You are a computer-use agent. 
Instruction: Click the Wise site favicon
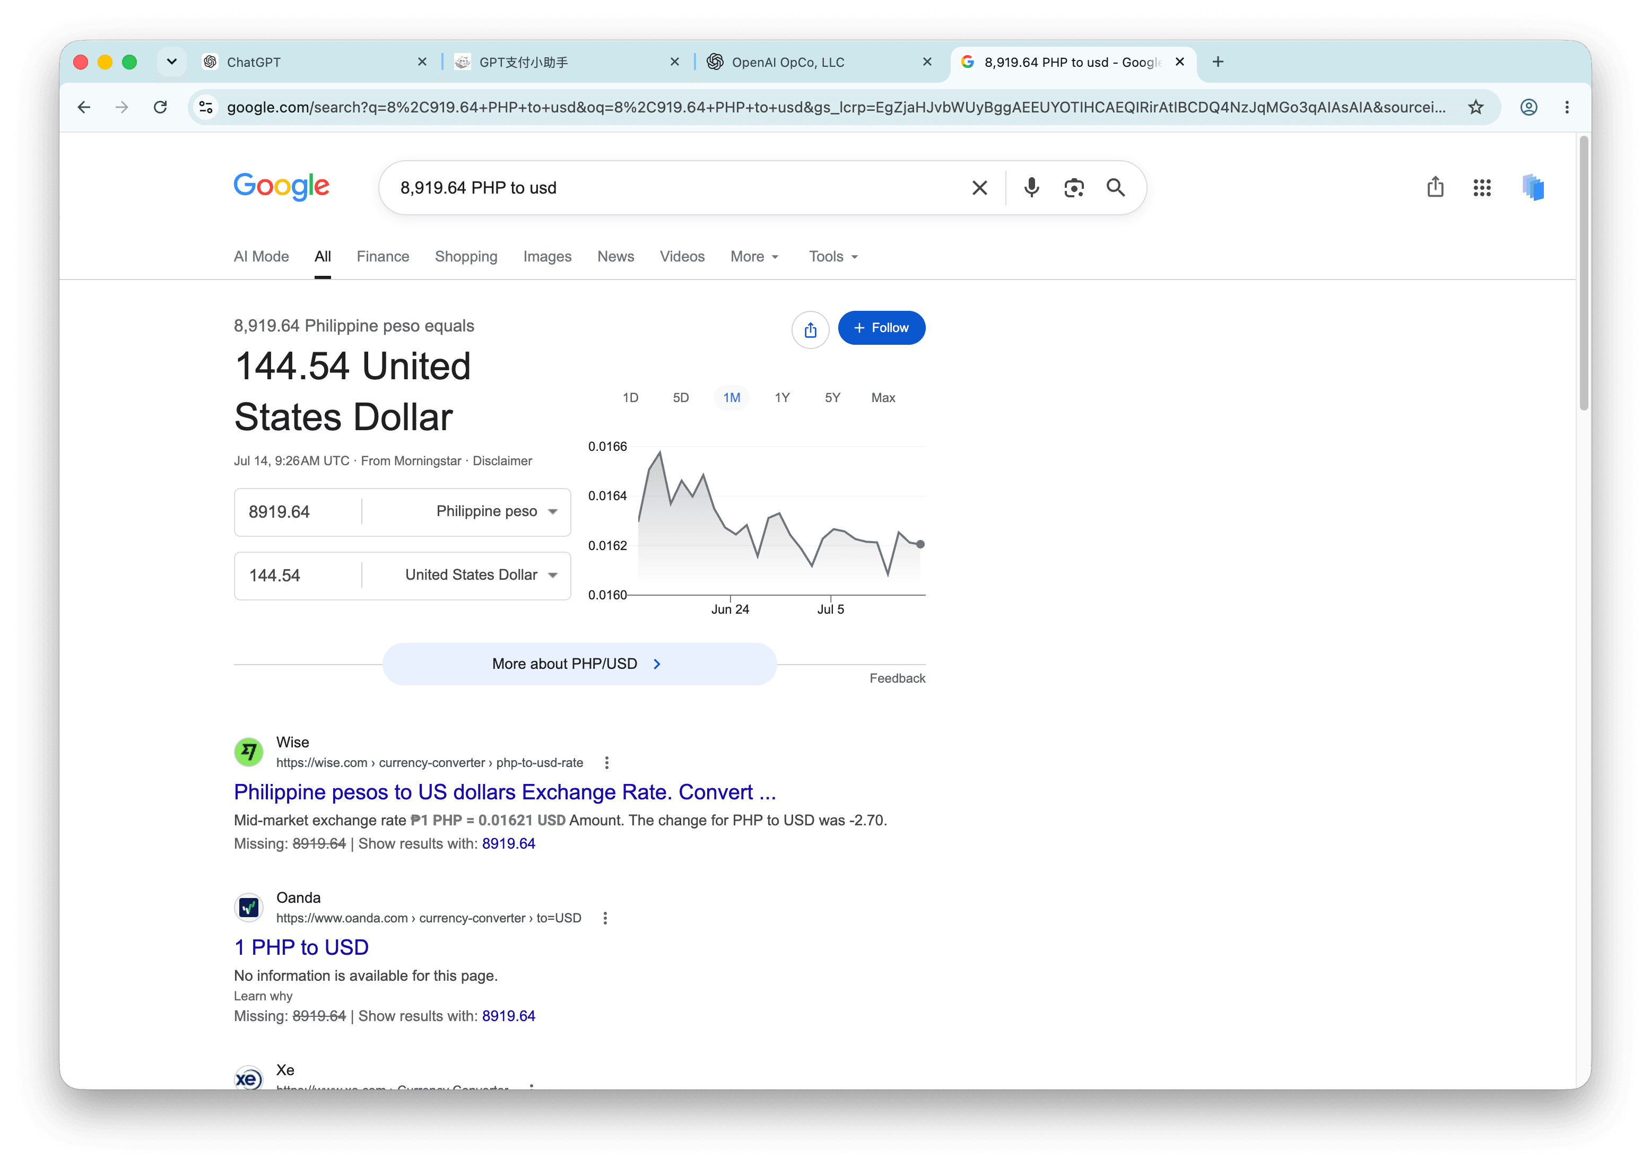click(249, 752)
